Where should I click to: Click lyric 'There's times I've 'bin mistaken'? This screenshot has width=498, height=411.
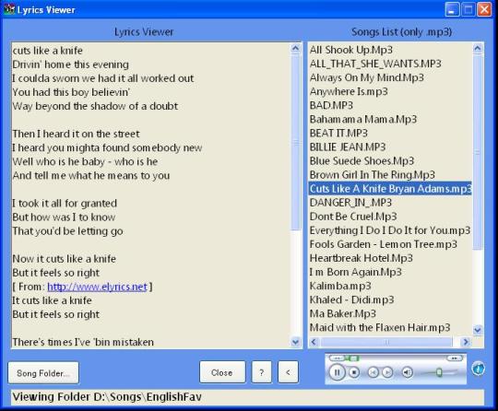(x=83, y=342)
